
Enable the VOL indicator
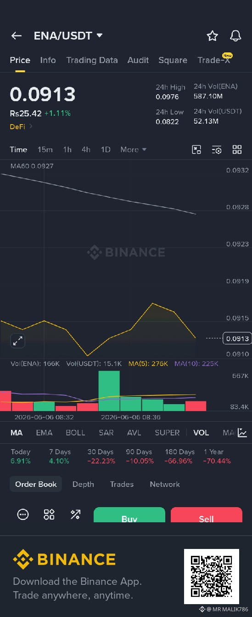(201, 433)
